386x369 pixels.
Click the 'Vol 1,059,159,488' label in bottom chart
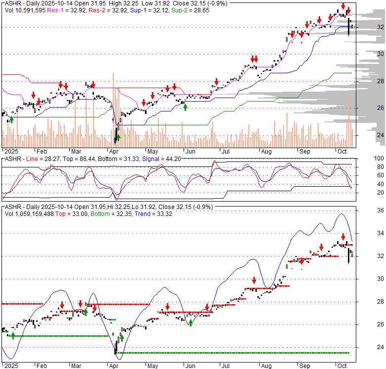click(x=29, y=214)
